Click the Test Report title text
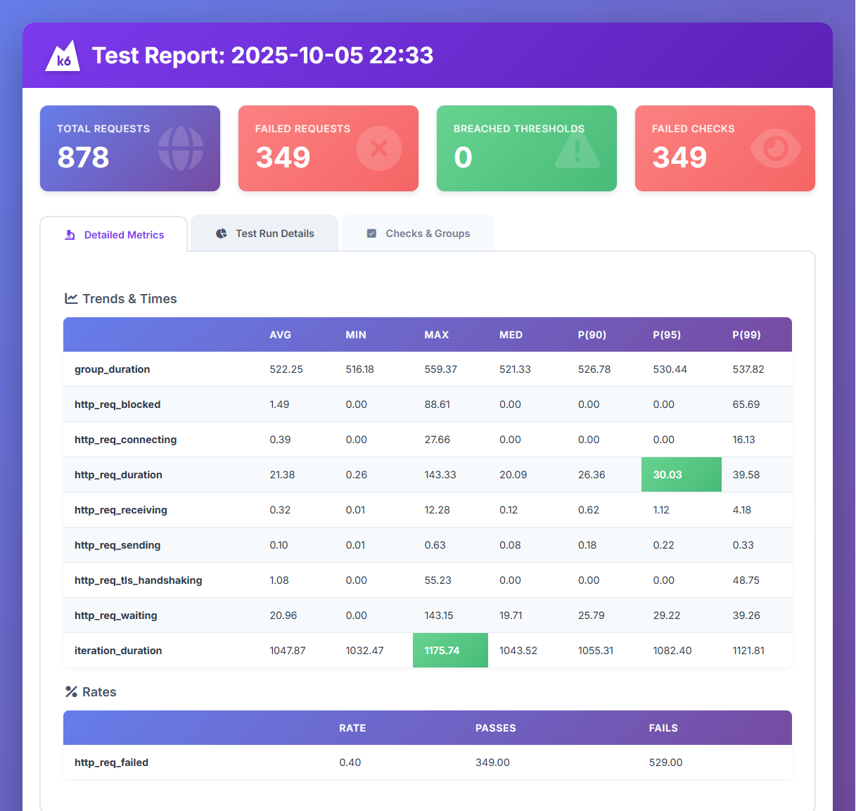 tap(262, 56)
